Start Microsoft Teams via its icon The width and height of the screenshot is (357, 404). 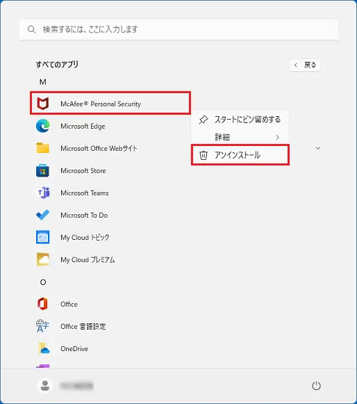[x=43, y=193]
